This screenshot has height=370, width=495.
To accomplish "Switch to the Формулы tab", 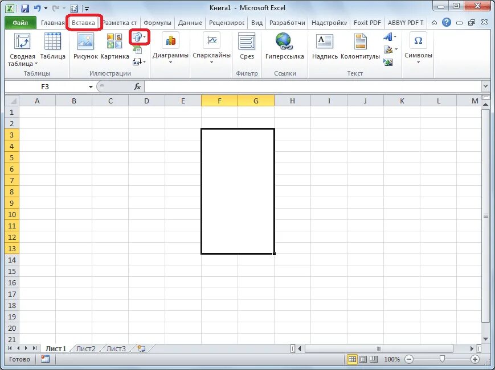I will click(x=158, y=23).
